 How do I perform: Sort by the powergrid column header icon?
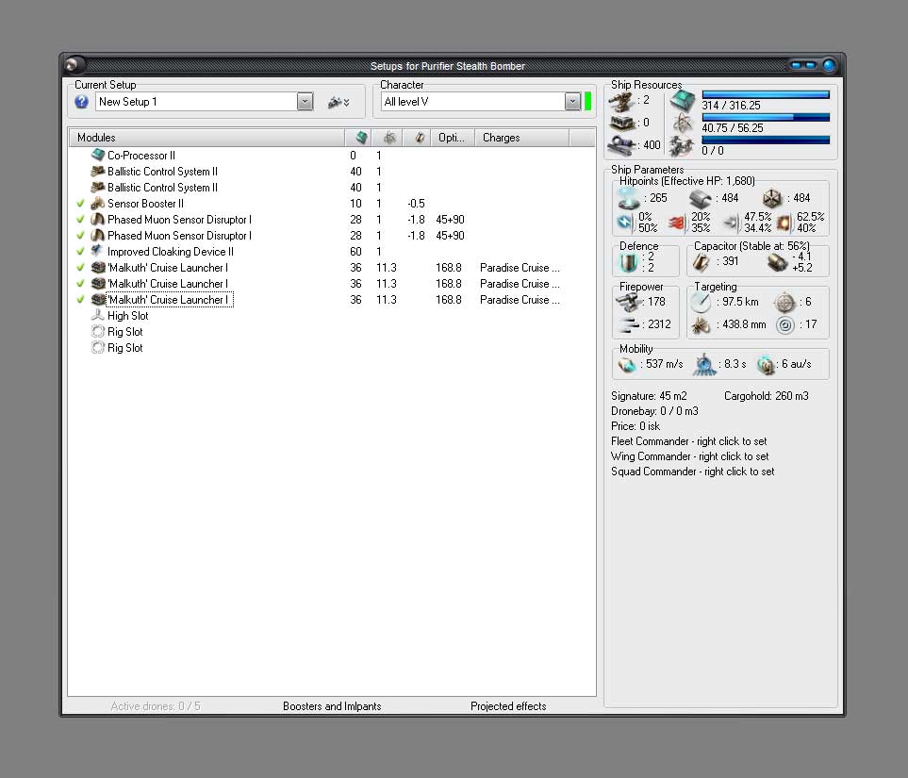click(x=388, y=138)
